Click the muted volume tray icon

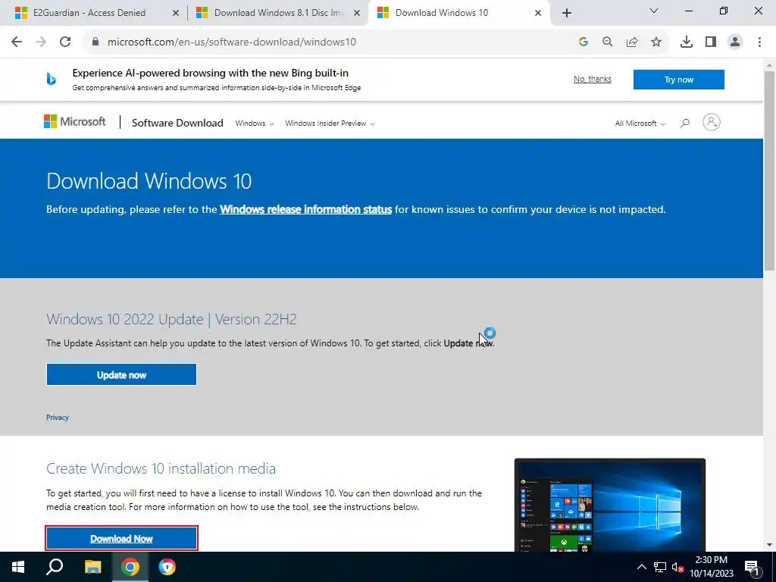pos(677,568)
